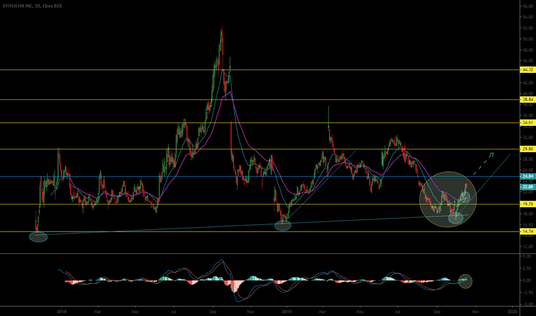
Task: Click the Jul label following 2019
Action: point(397,311)
